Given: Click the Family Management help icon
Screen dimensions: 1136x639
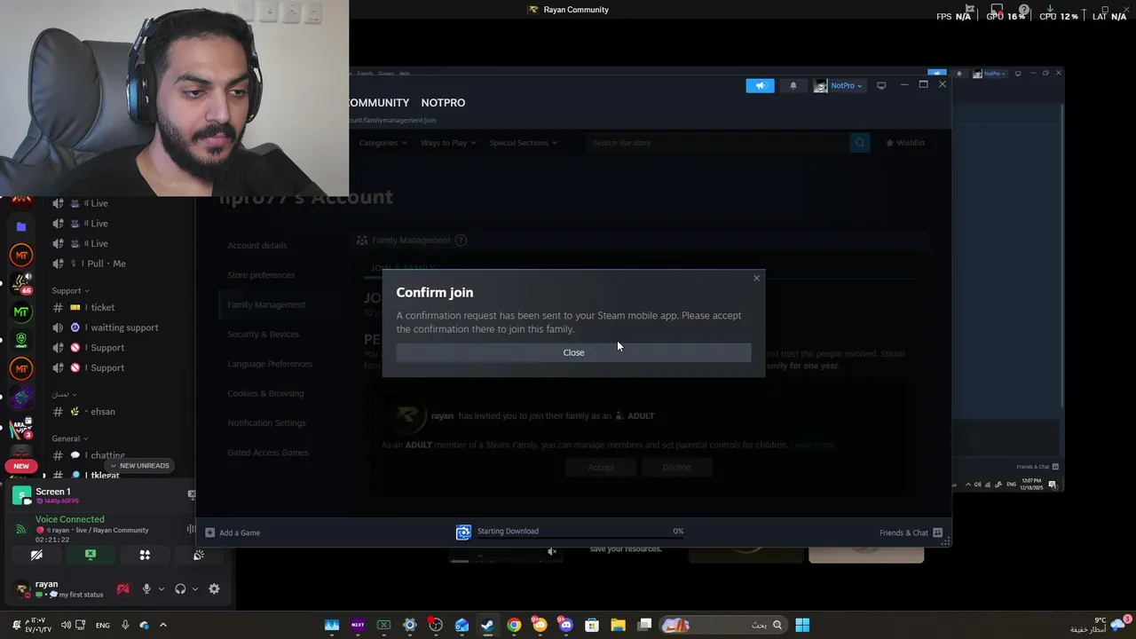Looking at the screenshot, I should [x=461, y=241].
